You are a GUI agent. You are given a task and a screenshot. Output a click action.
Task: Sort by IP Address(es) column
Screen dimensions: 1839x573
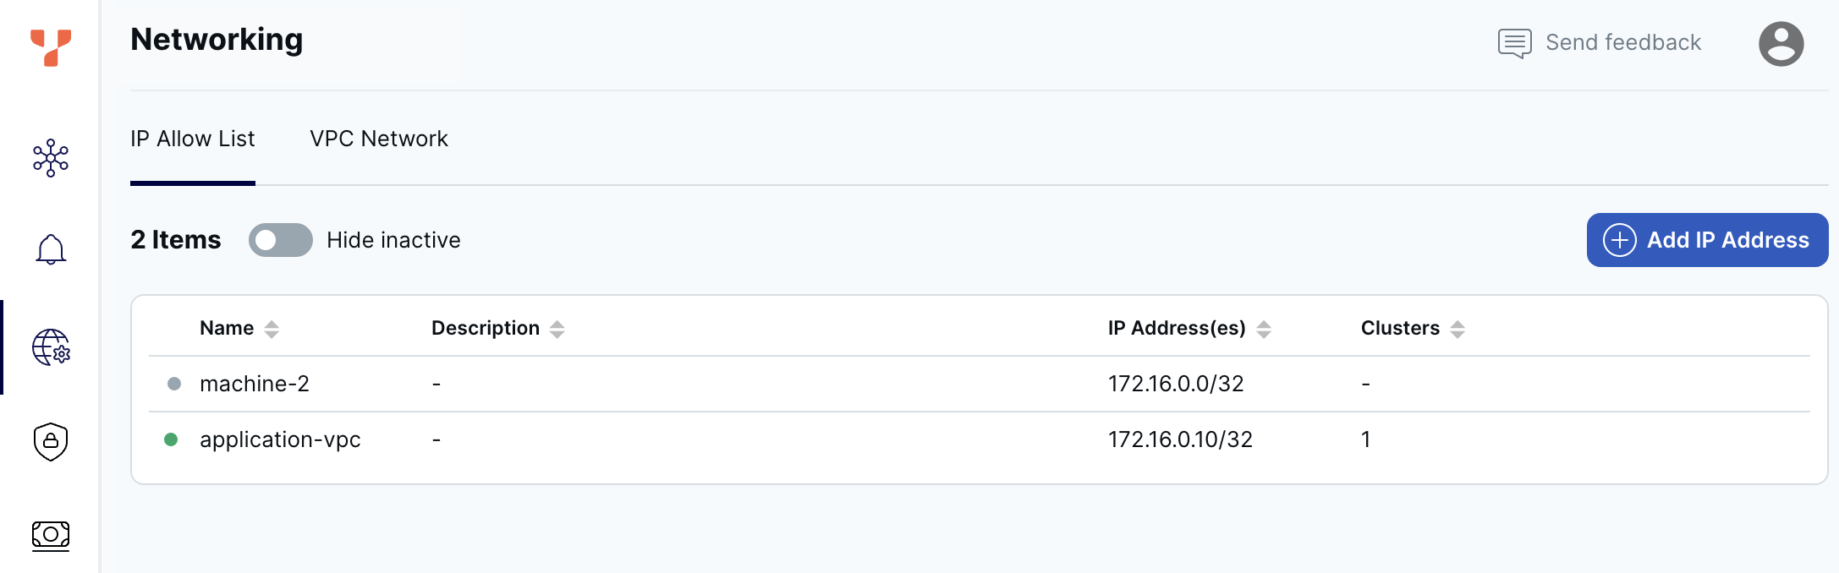1265,328
